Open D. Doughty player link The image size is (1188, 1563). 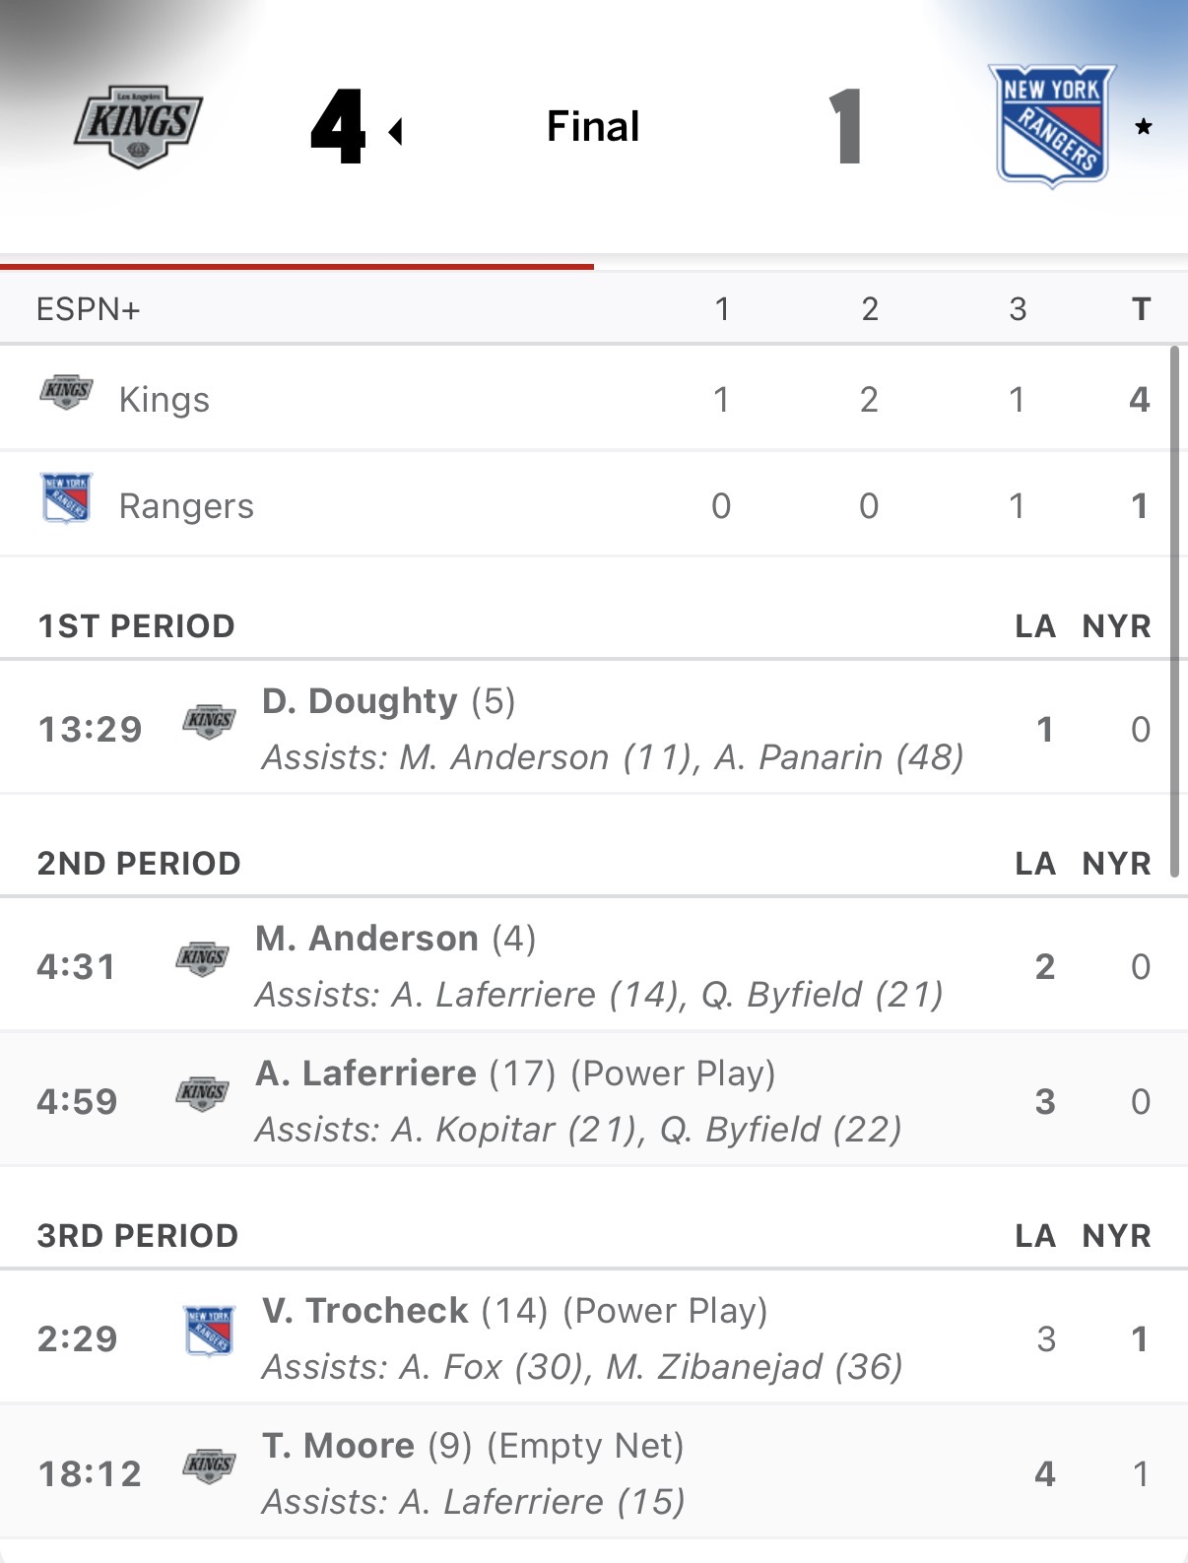360,701
